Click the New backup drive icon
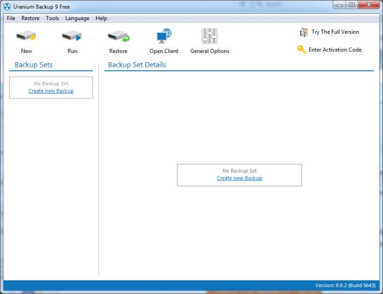This screenshot has height=294, width=383. click(26, 36)
